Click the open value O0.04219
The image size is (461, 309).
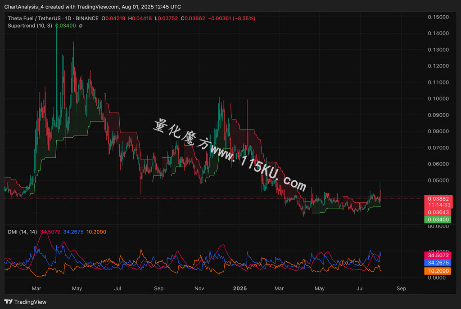tap(113, 18)
